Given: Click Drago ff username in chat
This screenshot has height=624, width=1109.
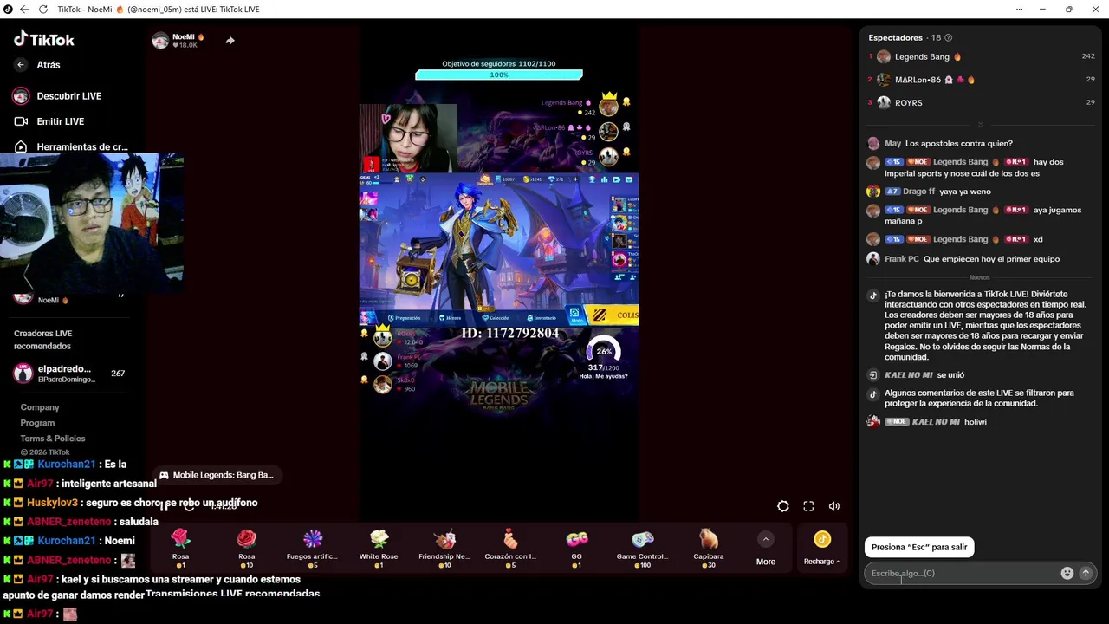Looking at the screenshot, I should [919, 192].
